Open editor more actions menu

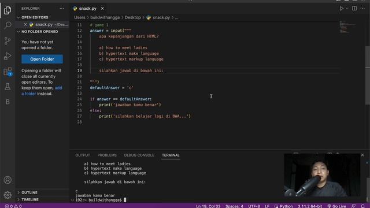(362, 8)
